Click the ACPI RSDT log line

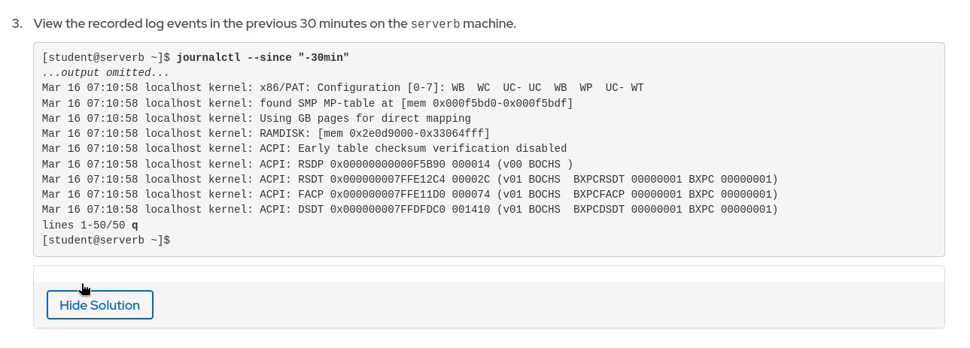(x=409, y=179)
